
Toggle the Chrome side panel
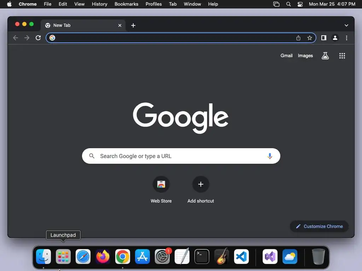[x=324, y=38]
